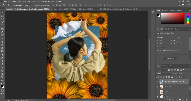Add a layer mask from Layers panel

173,100
